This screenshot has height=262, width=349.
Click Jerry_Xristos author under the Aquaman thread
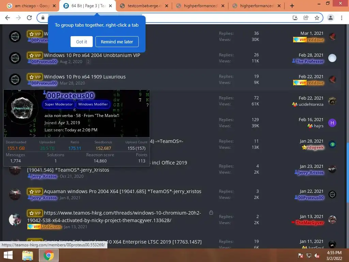click(44, 198)
